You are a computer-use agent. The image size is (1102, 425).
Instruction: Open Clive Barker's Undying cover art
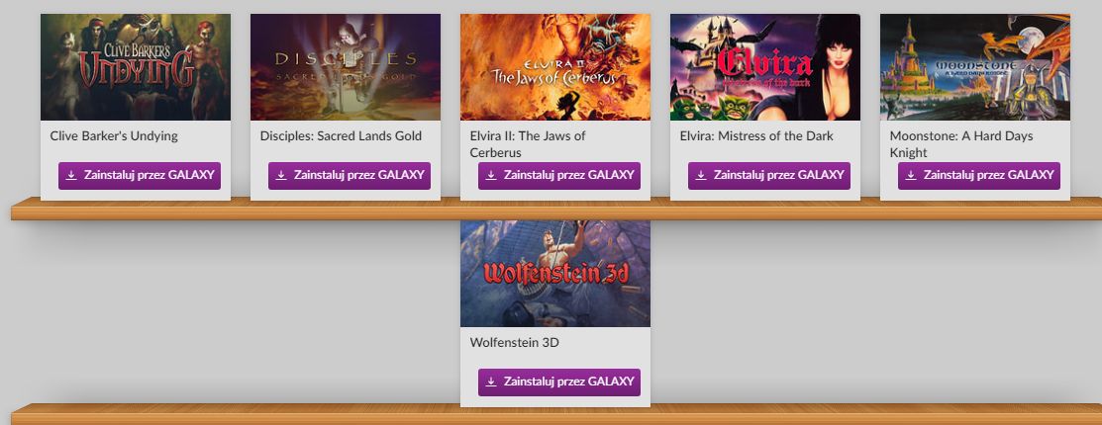[x=136, y=67]
